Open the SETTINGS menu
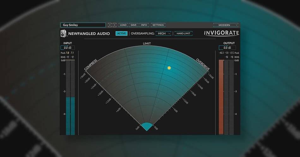The width and height of the screenshot is (300, 157). point(158,25)
